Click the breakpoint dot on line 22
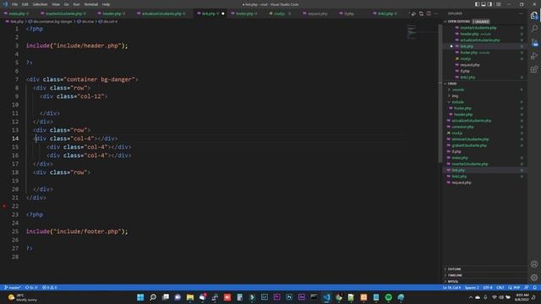Image resolution: width=541 pixels, height=304 pixels. click(x=4, y=206)
